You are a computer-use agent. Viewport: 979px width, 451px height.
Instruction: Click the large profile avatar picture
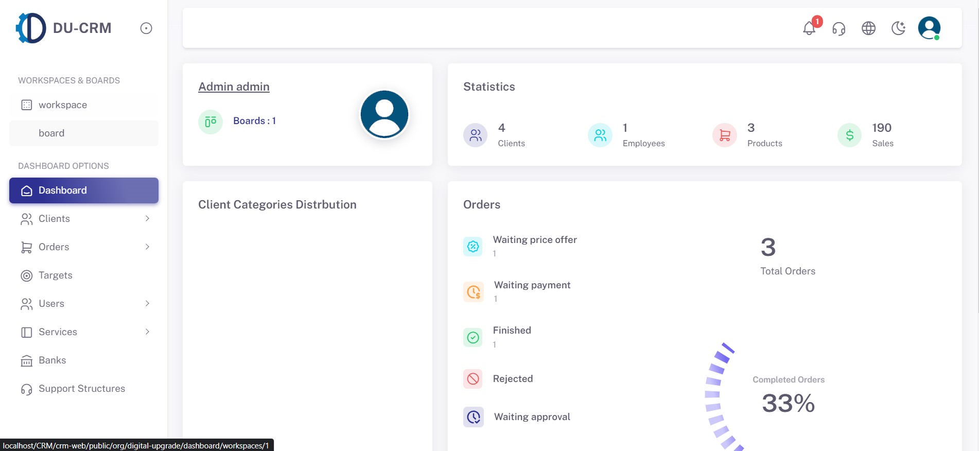click(384, 114)
